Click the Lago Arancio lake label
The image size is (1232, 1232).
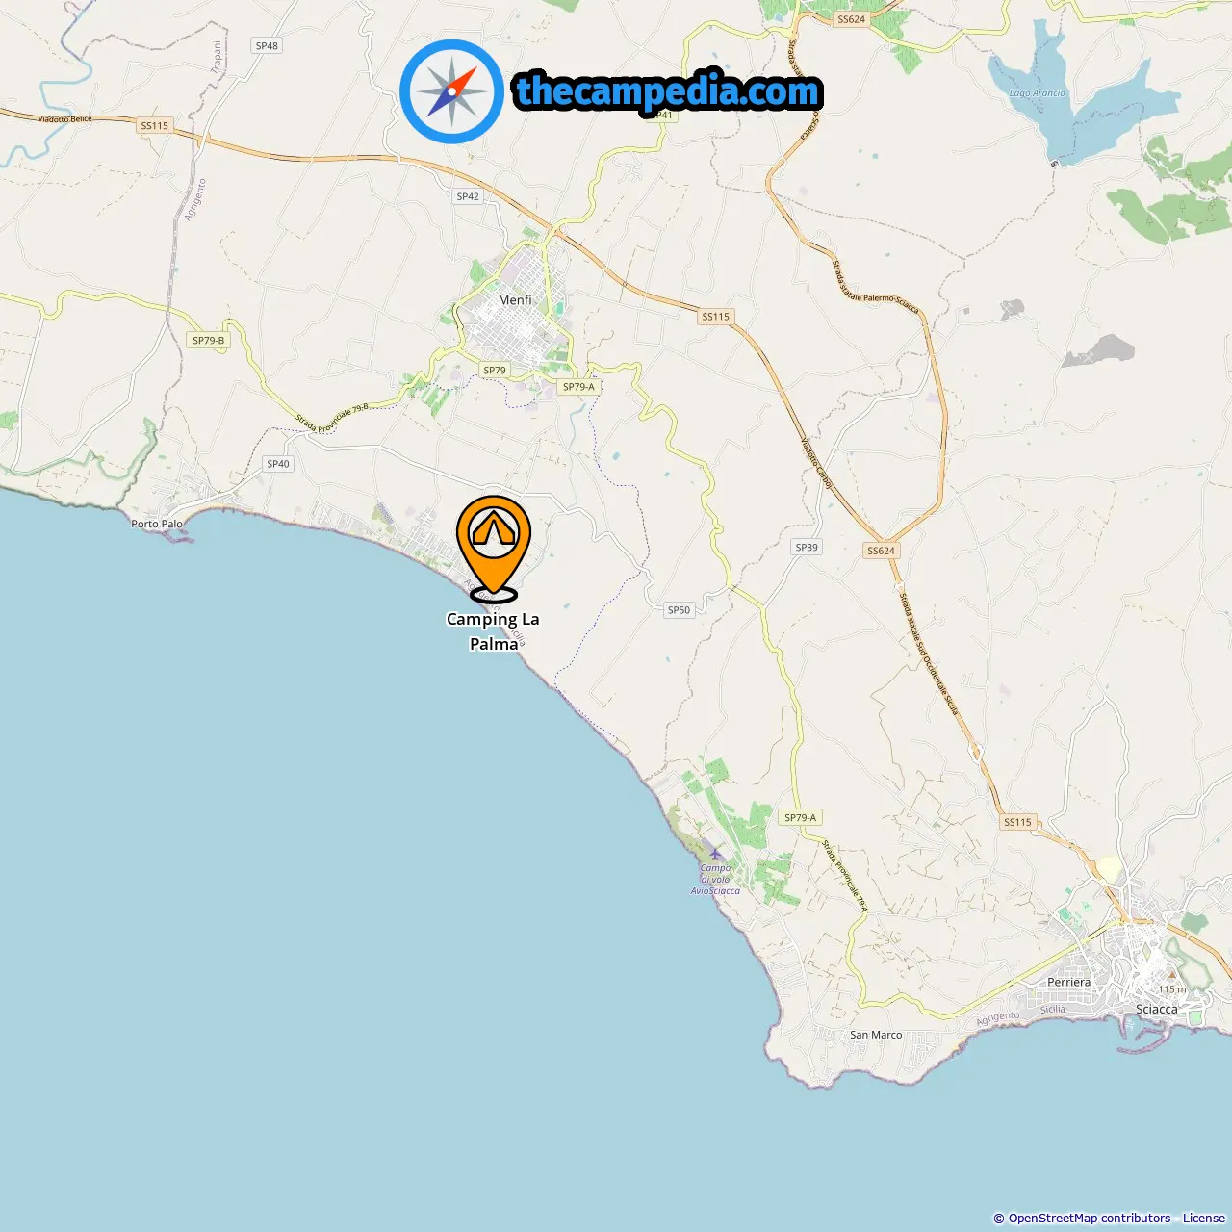tap(1038, 93)
